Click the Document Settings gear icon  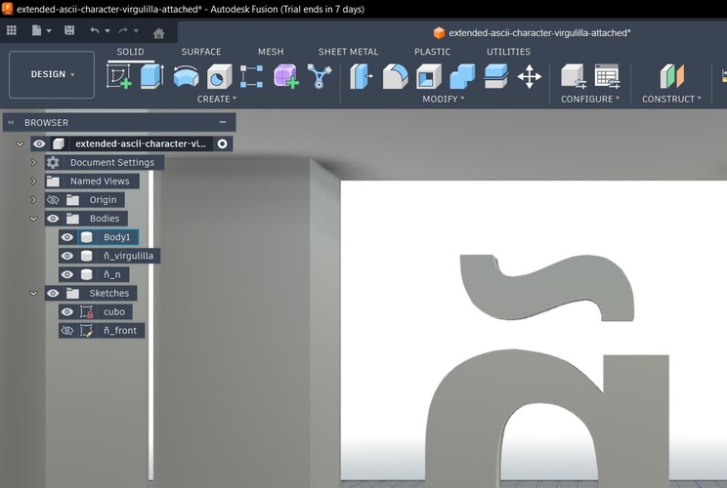[x=53, y=163]
